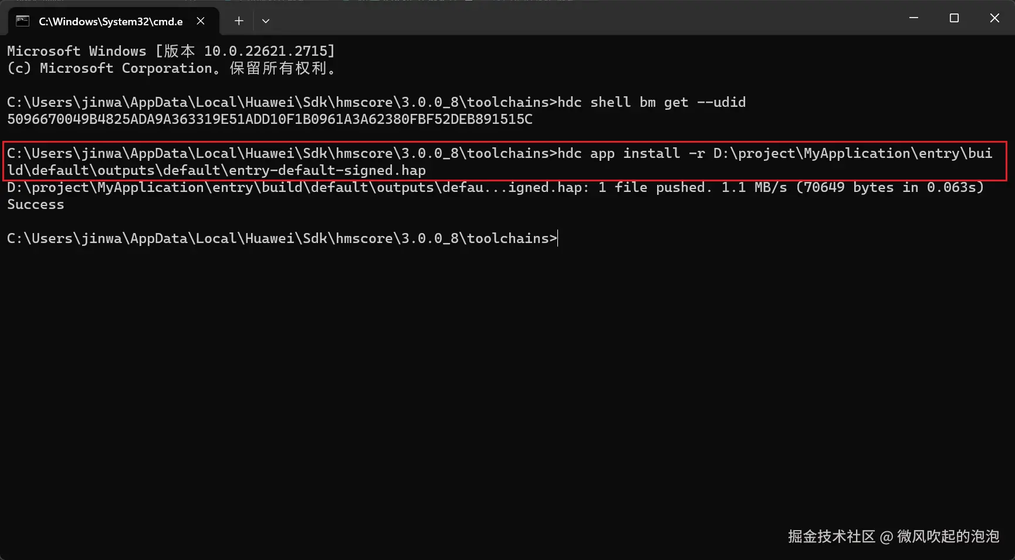Maximize the terminal window
The height and width of the screenshot is (560, 1015).
click(954, 18)
